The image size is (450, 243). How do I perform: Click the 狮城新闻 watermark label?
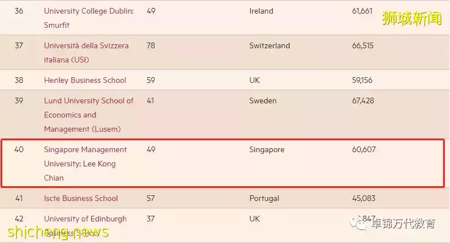pyautogui.click(x=411, y=19)
